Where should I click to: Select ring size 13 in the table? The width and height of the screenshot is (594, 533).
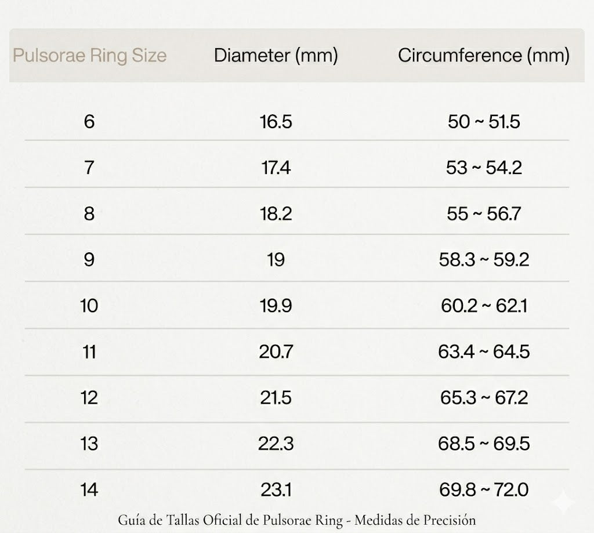pos(89,444)
